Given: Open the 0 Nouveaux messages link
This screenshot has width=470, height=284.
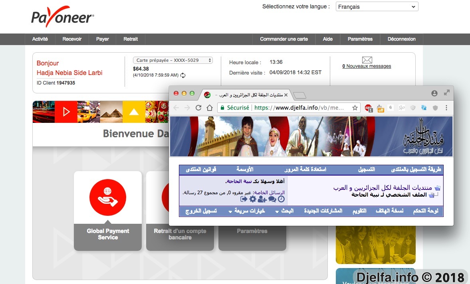Looking at the screenshot, I should coord(367,66).
